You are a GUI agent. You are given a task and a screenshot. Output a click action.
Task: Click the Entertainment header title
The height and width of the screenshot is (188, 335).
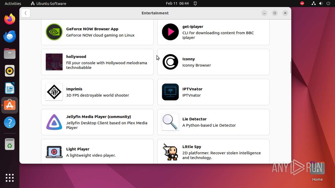click(x=155, y=13)
